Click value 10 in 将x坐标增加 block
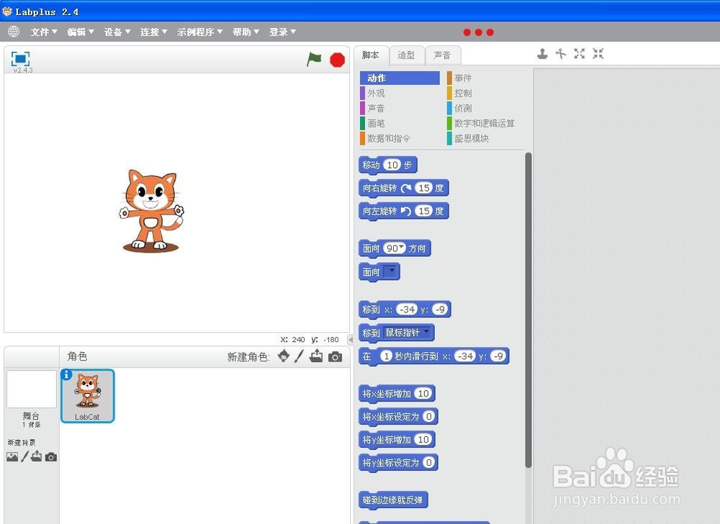 [x=423, y=393]
